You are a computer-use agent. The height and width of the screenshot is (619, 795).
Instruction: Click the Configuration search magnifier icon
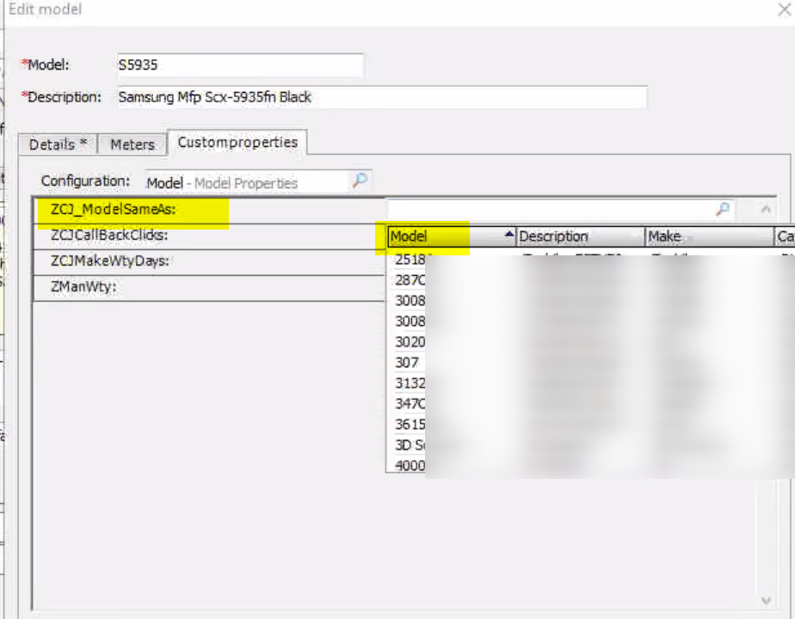point(360,181)
